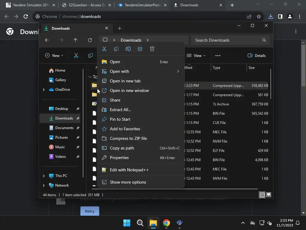
Task: Click the Delete trash icon in context menu
Action: [x=152, y=49]
